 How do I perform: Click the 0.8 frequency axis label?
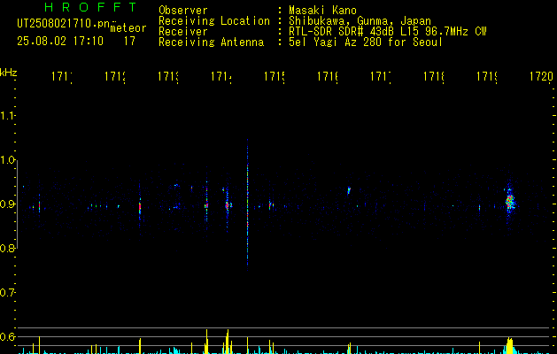point(7,248)
